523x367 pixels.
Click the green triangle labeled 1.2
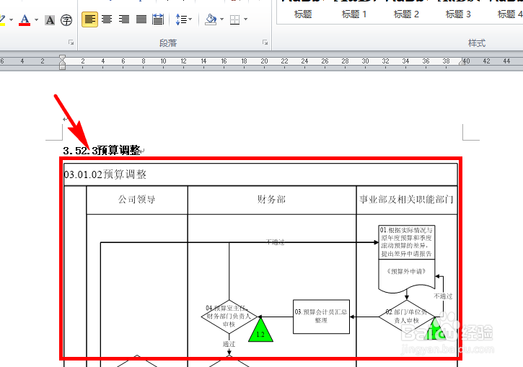coord(261,330)
